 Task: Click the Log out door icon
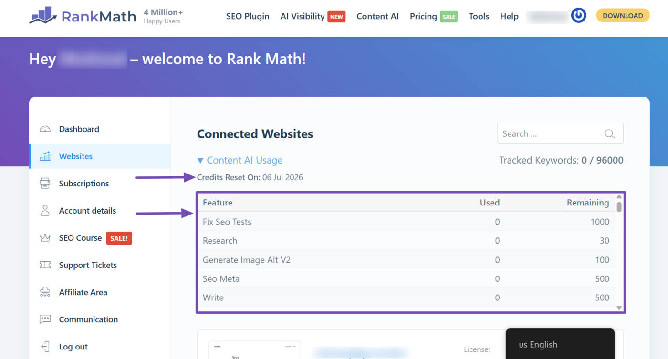[45, 347]
